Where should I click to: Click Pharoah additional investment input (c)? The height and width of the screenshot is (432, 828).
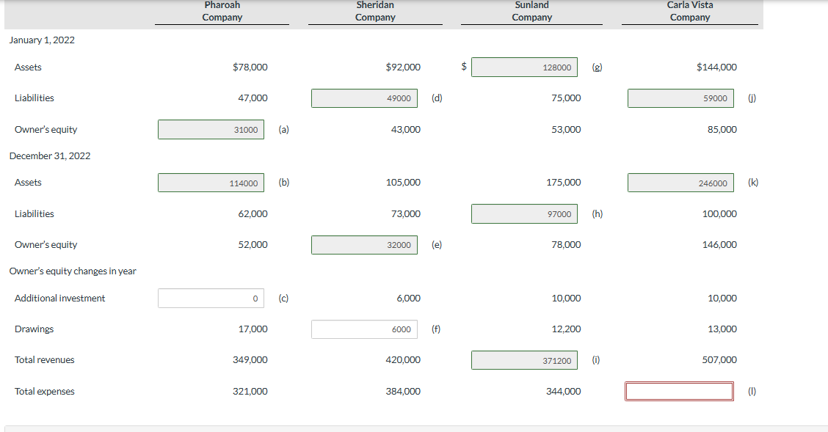point(211,298)
